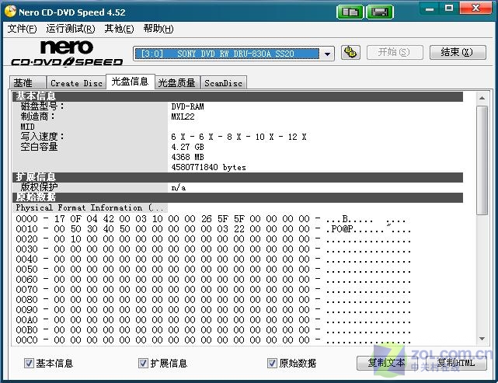Toggle the 扩展信息 checkbox
This screenshot has height=383, width=498.
(143, 363)
